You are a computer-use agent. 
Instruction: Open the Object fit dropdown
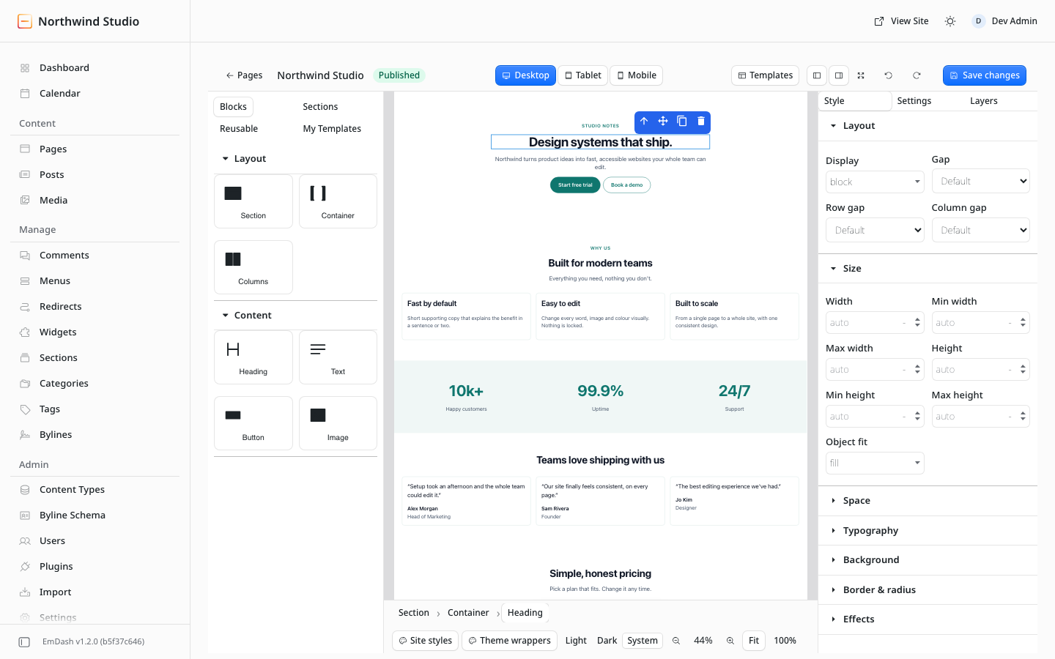[x=875, y=463]
